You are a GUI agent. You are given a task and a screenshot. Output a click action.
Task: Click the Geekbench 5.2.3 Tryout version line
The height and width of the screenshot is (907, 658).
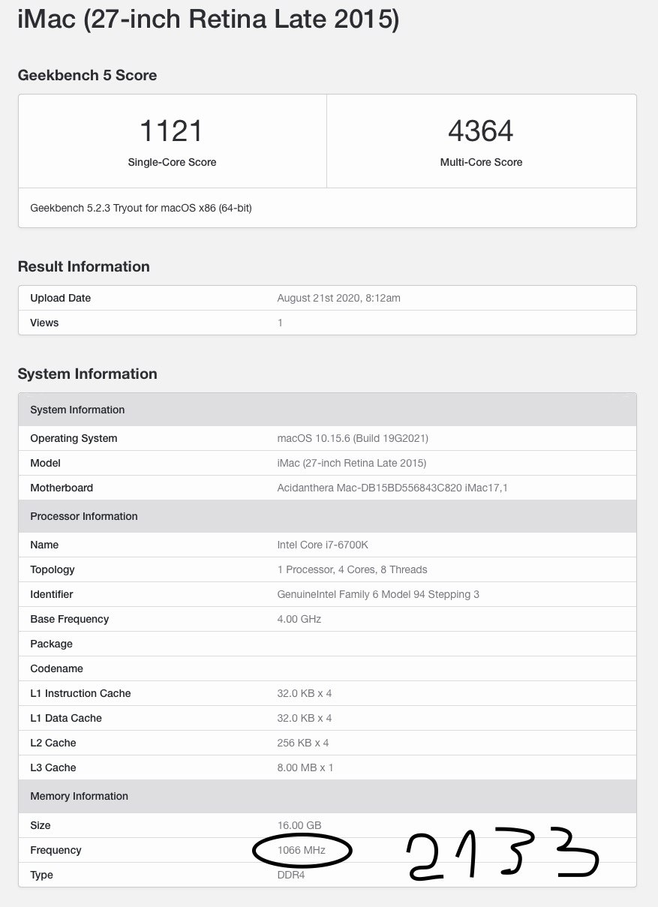pyautogui.click(x=141, y=208)
